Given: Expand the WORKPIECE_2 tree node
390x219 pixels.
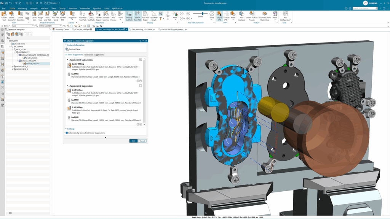Looking at the screenshot, I should coord(13,67).
